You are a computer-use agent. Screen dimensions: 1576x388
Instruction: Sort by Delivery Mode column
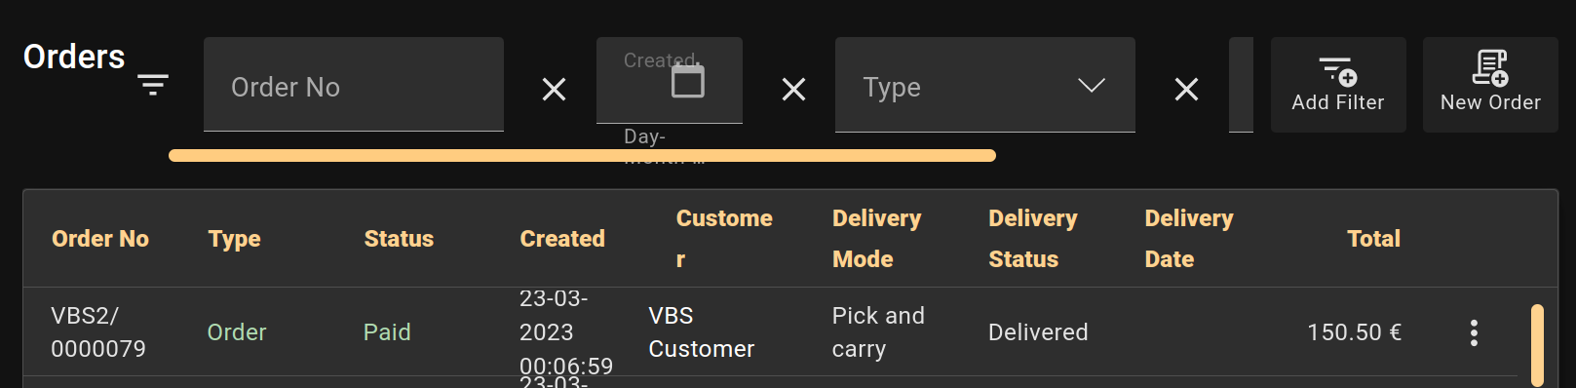[876, 239]
